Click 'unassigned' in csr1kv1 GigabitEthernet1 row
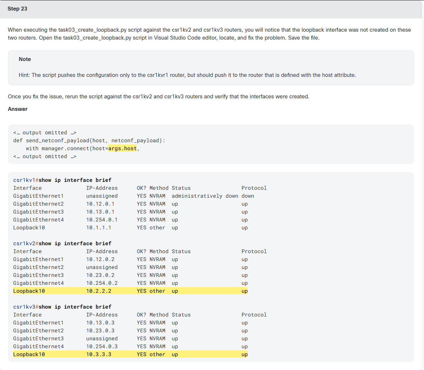The height and width of the screenshot is (370, 424). [102, 196]
